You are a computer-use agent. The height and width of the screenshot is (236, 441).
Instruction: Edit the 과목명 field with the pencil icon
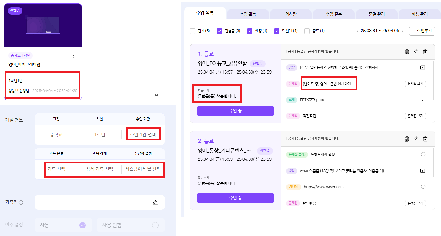click(155, 202)
